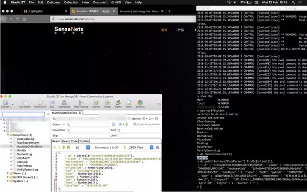Click the Connect toolbar icon in Studio 3T

[6, 104]
